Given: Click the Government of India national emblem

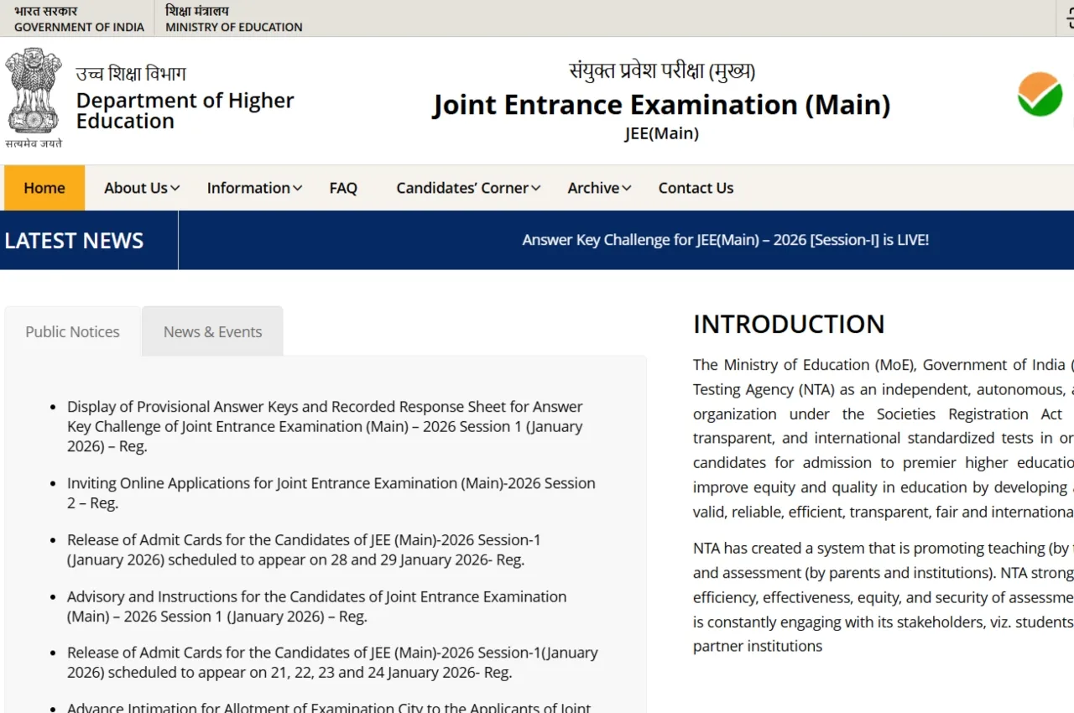Looking at the screenshot, I should (x=33, y=92).
